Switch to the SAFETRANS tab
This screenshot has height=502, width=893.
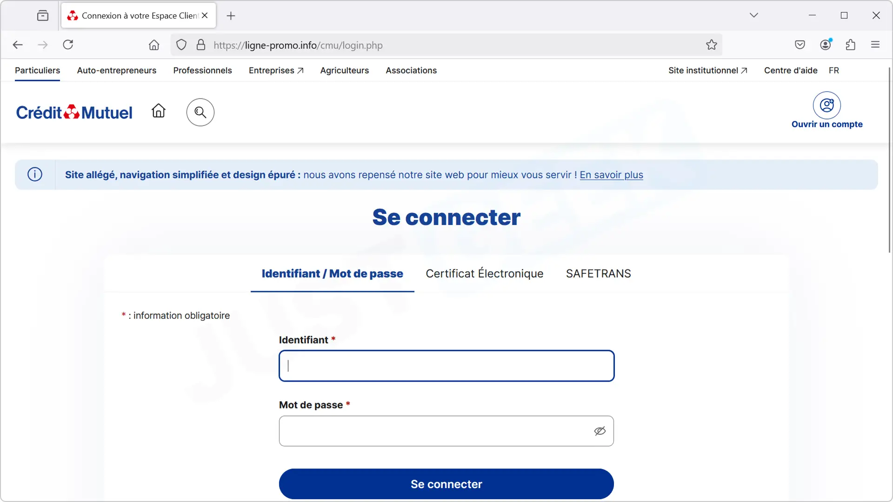[x=598, y=274]
